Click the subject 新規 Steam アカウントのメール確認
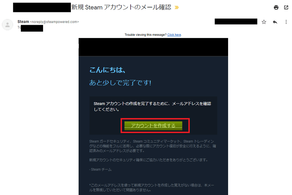292x195 pixels. point(121,7)
